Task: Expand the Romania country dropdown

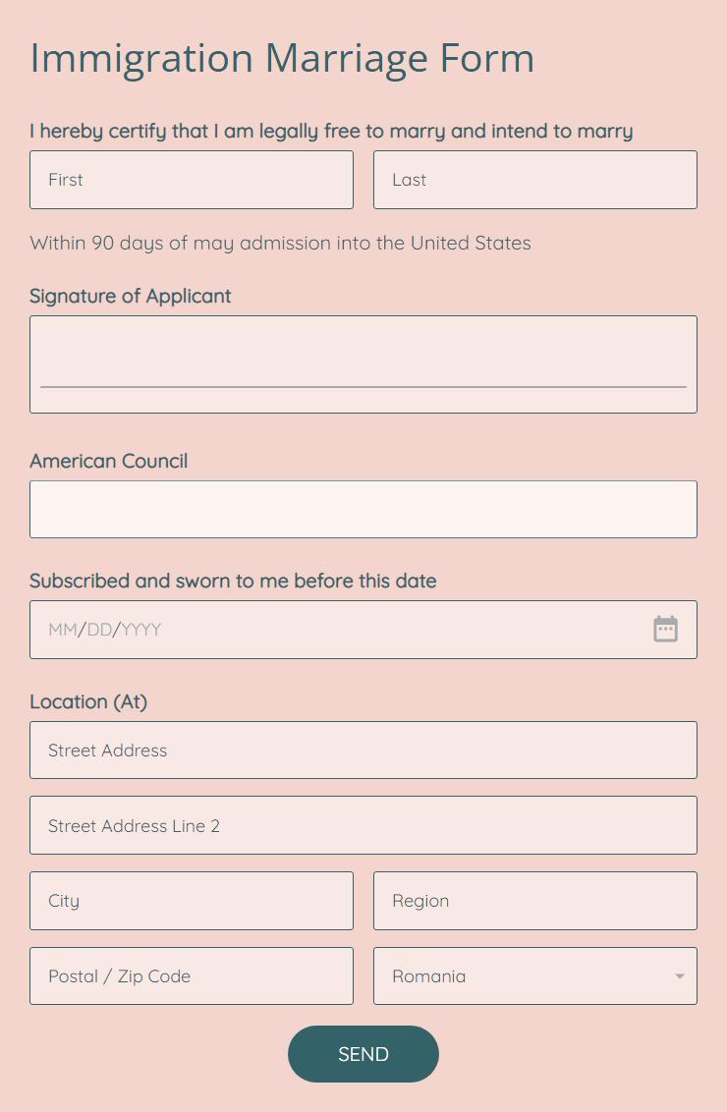Action: 535,976
